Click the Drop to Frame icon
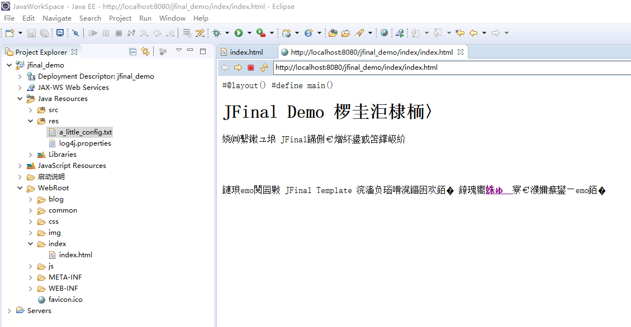The height and width of the screenshot is (327, 631). [187, 33]
